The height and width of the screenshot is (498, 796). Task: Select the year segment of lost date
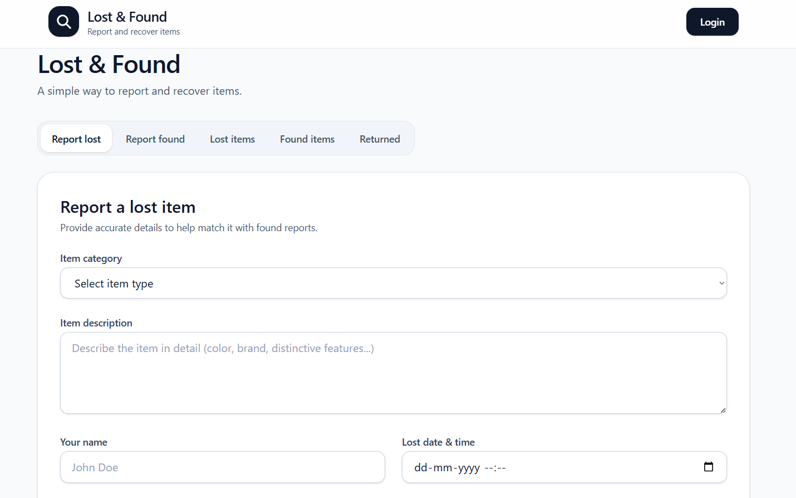pyautogui.click(x=469, y=468)
